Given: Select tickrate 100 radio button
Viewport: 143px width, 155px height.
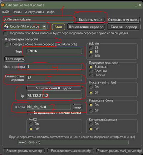Looking at the screenshot, I should point(91,56).
